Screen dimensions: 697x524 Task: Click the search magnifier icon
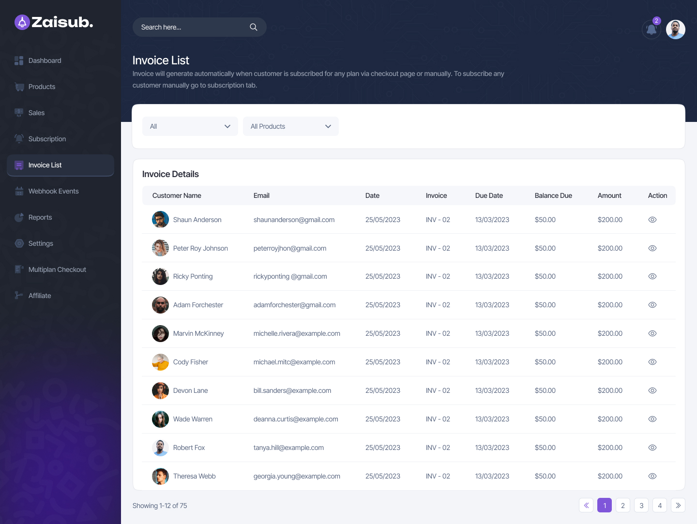(254, 27)
